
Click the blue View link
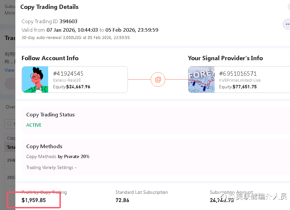(9, 70)
